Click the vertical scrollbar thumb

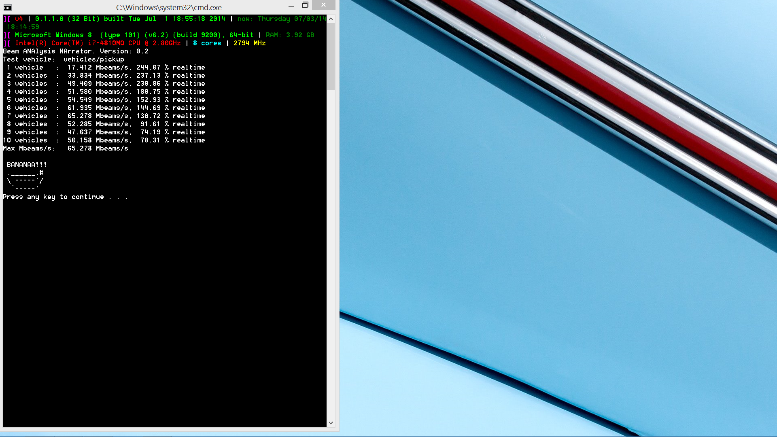tap(331, 57)
